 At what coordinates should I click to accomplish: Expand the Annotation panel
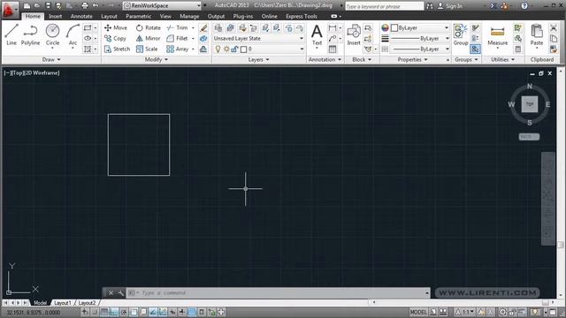[325, 59]
